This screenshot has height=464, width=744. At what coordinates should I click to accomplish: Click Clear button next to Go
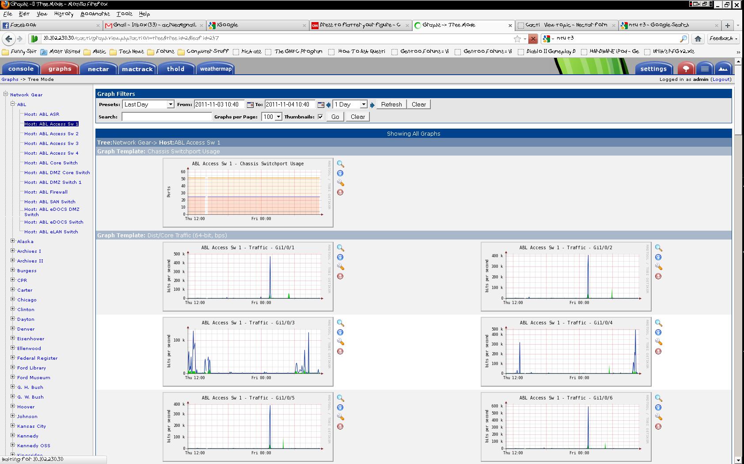(x=358, y=117)
